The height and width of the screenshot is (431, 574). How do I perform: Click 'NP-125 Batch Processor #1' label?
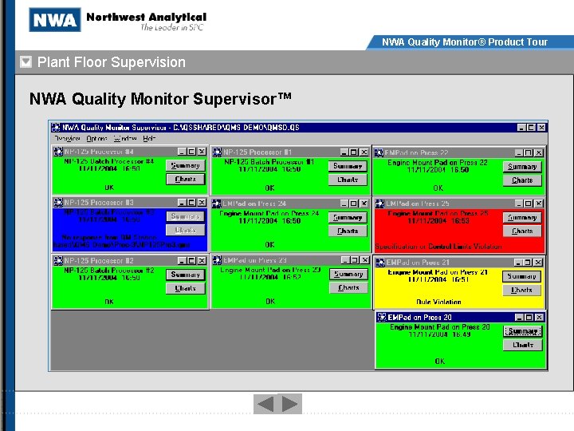pyautogui.click(x=269, y=161)
